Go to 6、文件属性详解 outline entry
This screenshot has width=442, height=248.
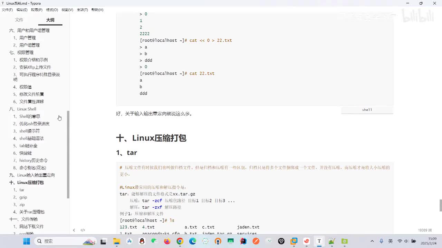click(x=29, y=102)
